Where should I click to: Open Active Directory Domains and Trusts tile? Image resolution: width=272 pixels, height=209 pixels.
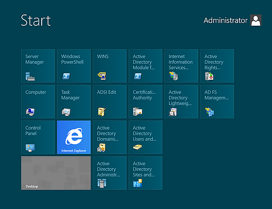click(109, 137)
